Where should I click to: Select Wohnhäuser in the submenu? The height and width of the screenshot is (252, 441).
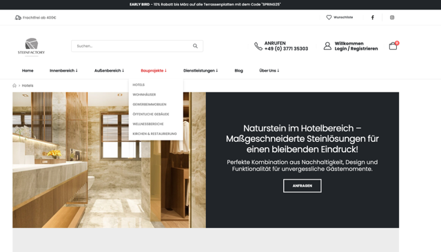144,95
